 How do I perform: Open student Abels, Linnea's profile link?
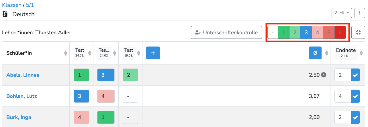point(23,75)
